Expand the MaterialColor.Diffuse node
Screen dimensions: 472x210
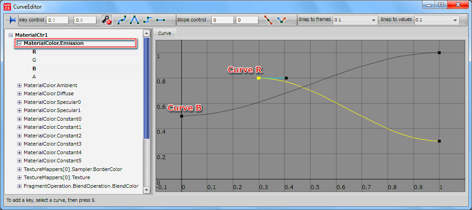pos(20,93)
